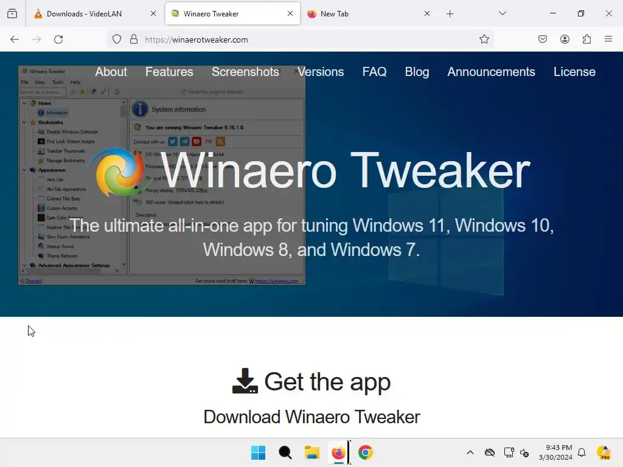This screenshot has width=623, height=467.
Task: Open Windows Search from the taskbar
Action: 285,452
